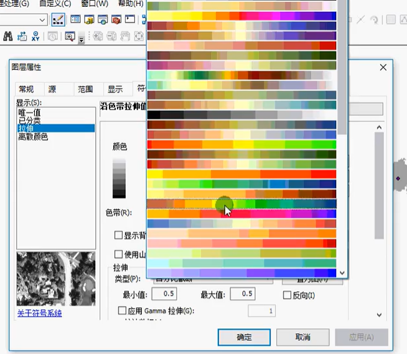Click the dialog panel scroll-down arrow

point(379,315)
